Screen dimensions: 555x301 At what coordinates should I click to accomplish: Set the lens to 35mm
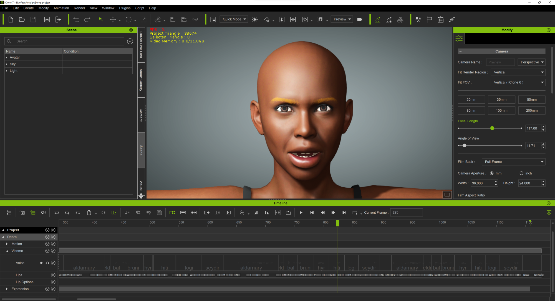pyautogui.click(x=501, y=100)
